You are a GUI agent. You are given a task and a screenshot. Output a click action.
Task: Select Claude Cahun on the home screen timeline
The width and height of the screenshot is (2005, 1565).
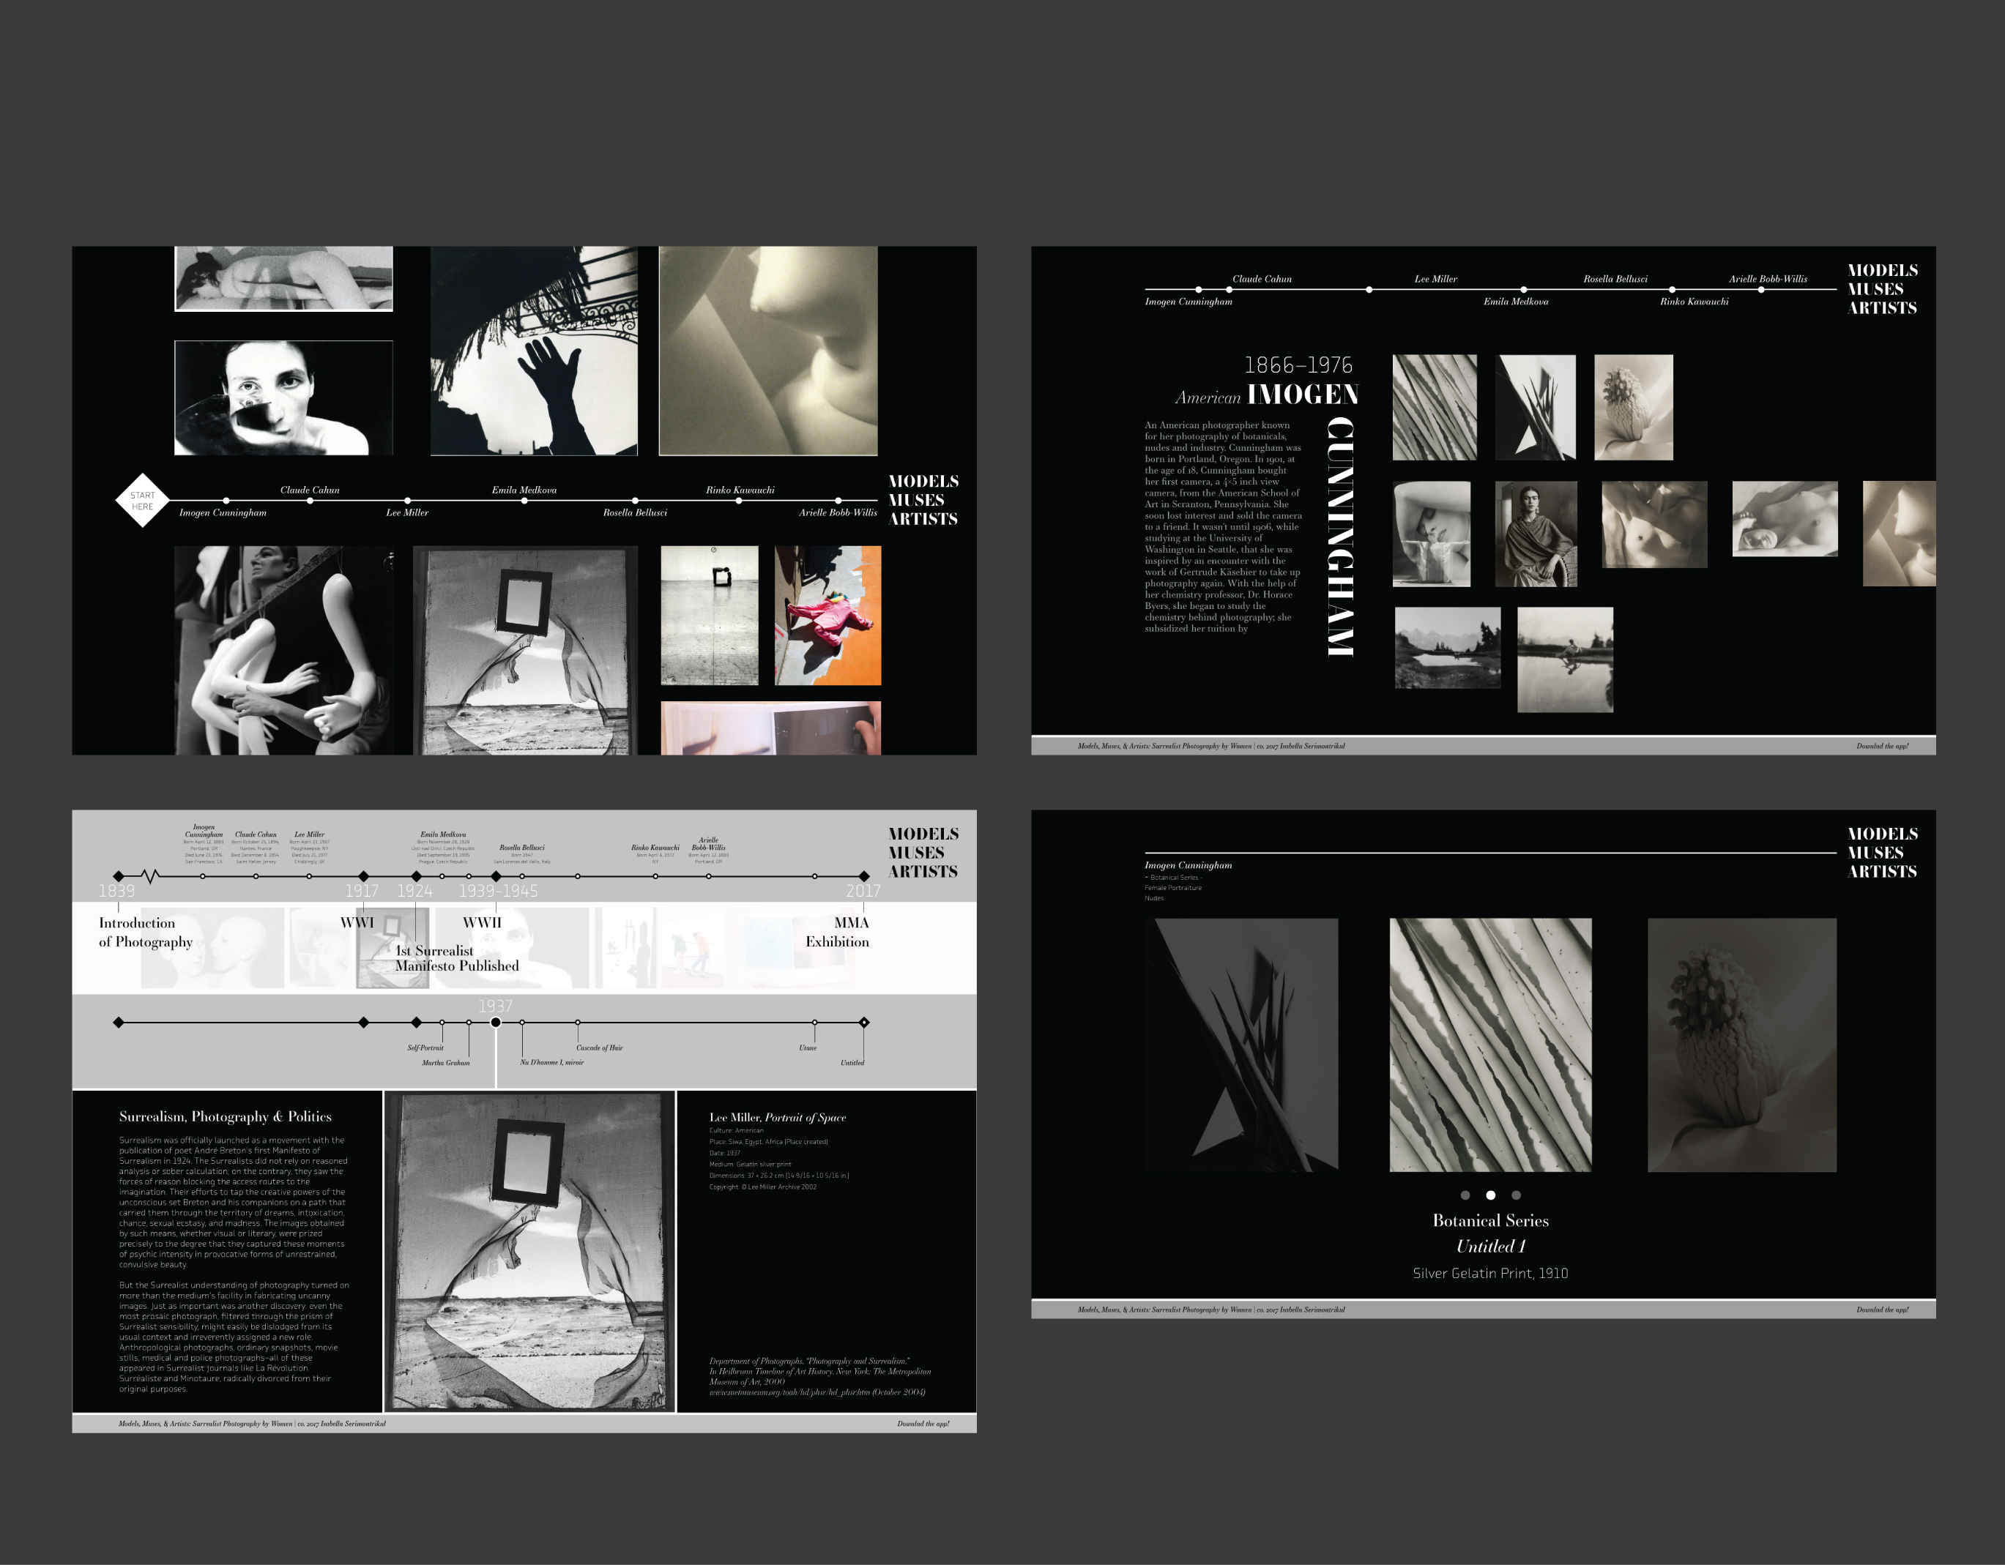[309, 490]
